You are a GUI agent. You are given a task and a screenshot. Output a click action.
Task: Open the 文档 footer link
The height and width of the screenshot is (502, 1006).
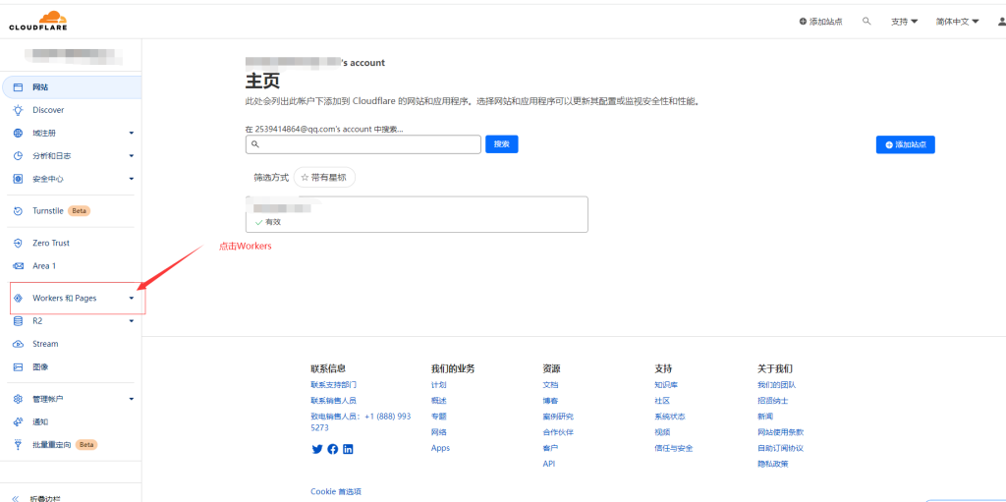pyautogui.click(x=550, y=385)
